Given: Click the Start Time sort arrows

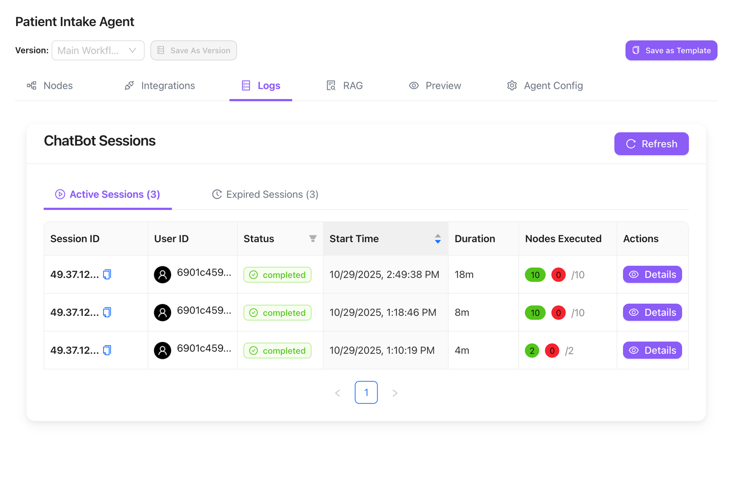Looking at the screenshot, I should (438, 239).
